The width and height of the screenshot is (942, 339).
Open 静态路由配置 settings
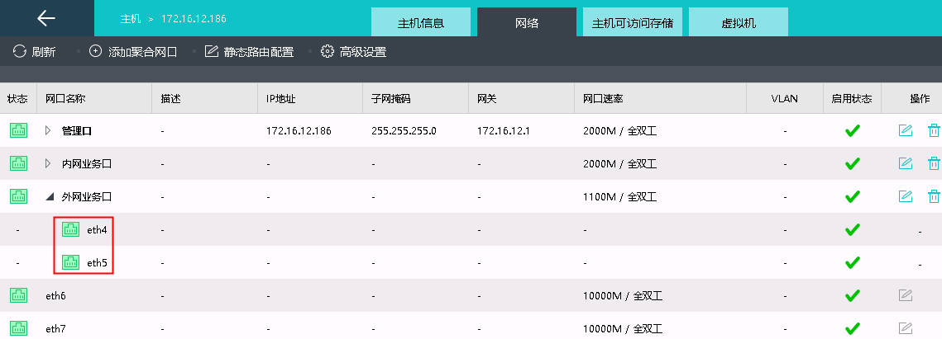tap(249, 52)
